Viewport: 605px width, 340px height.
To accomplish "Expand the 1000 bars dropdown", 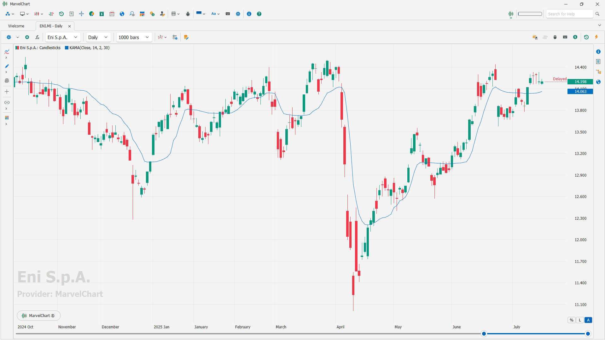I will pyautogui.click(x=134, y=37).
